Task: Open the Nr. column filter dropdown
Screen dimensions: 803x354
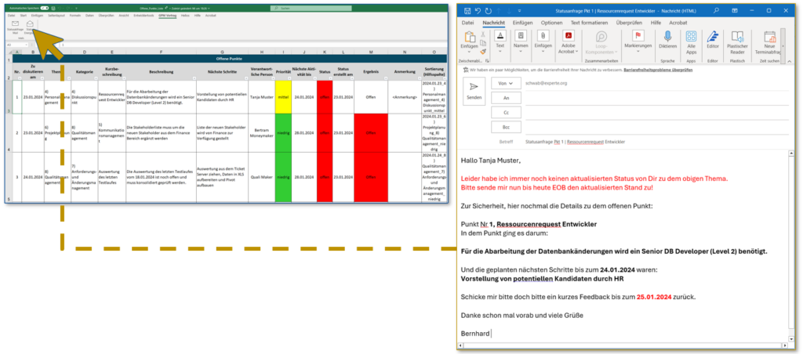Action: coord(20,78)
